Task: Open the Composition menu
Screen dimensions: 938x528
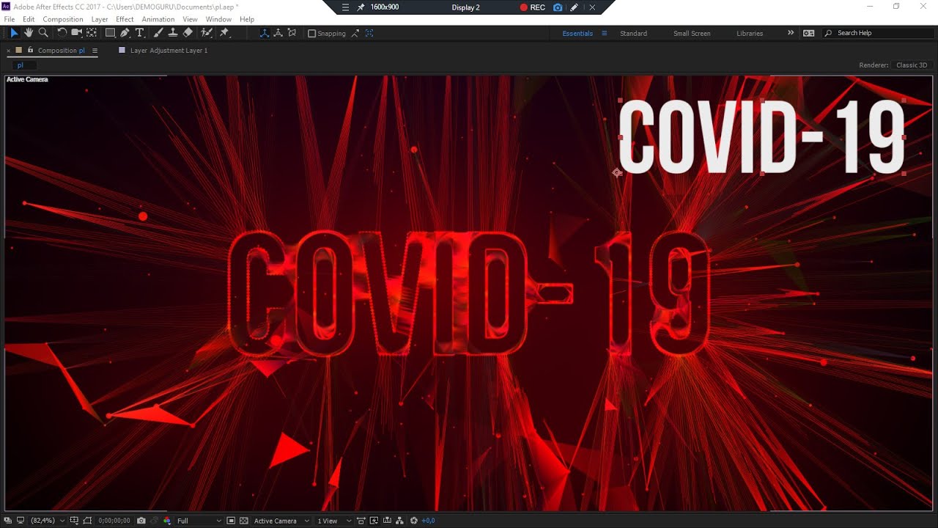Action: (x=63, y=19)
